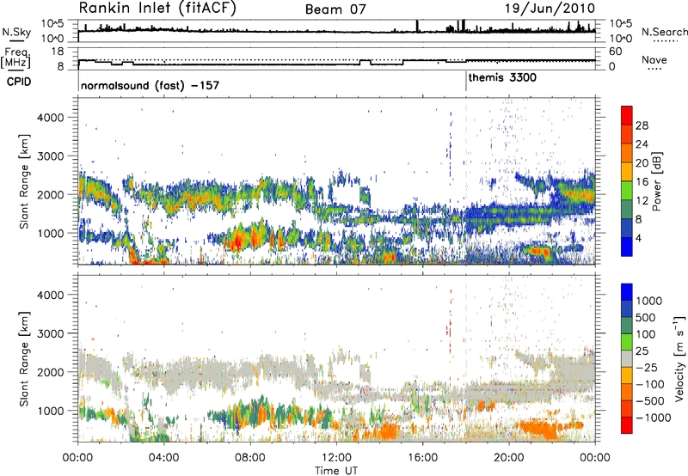
Task: Click the '3000' tick on velocity panel axis
Action: (50, 333)
